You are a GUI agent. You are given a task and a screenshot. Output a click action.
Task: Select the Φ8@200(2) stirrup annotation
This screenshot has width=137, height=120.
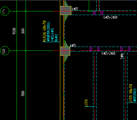(135, 95)
